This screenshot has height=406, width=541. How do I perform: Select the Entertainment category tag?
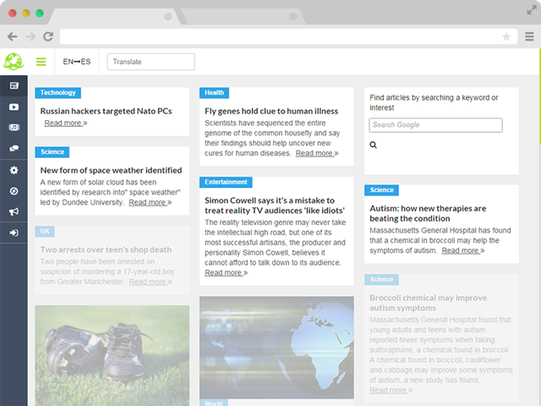[227, 182]
